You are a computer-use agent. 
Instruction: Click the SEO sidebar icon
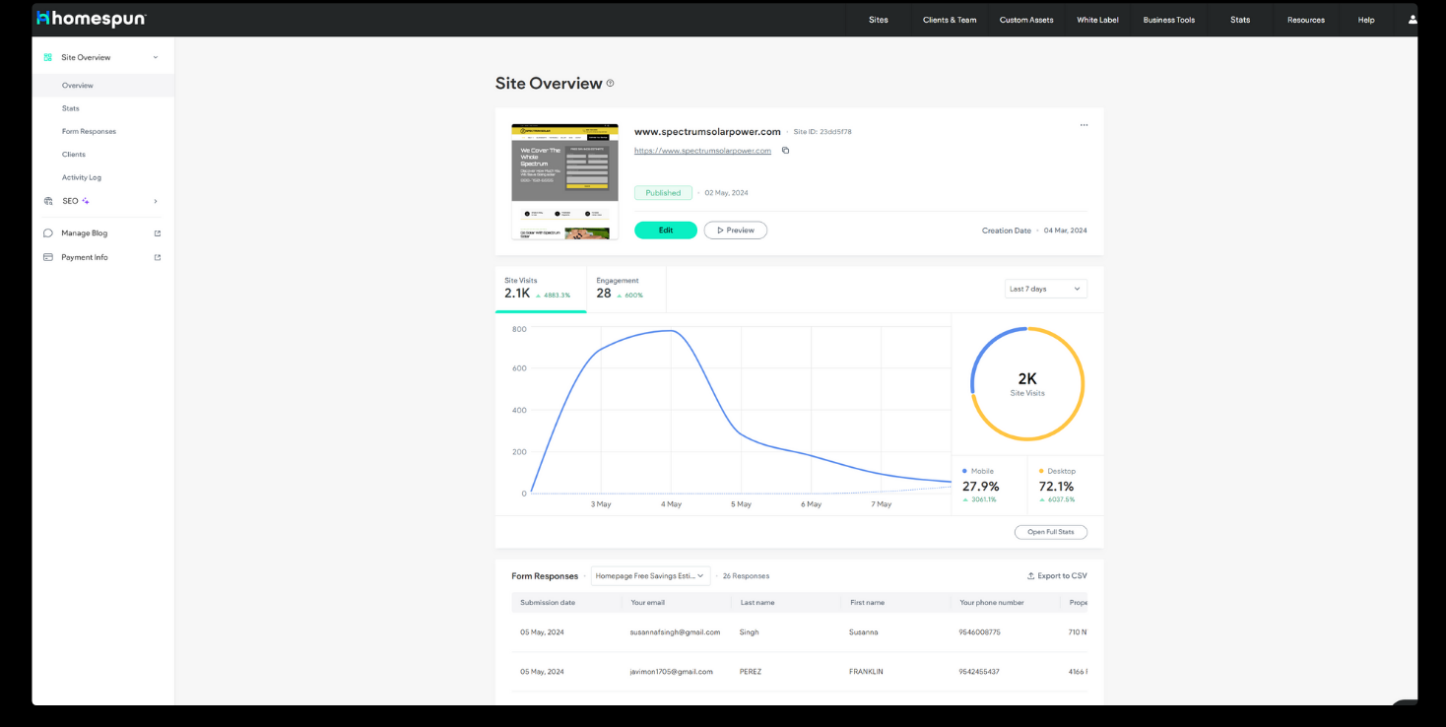tap(48, 201)
